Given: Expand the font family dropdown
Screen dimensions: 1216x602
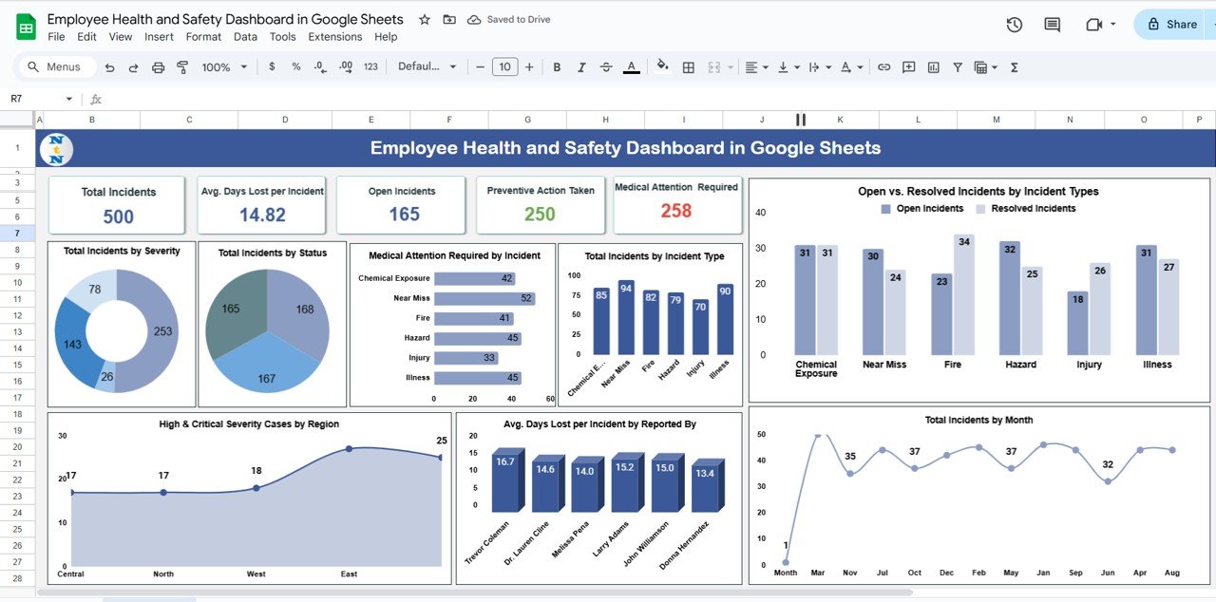Looking at the screenshot, I should [427, 67].
